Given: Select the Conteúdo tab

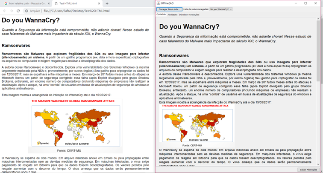Looking at the screenshot, I should coord(161,14).
